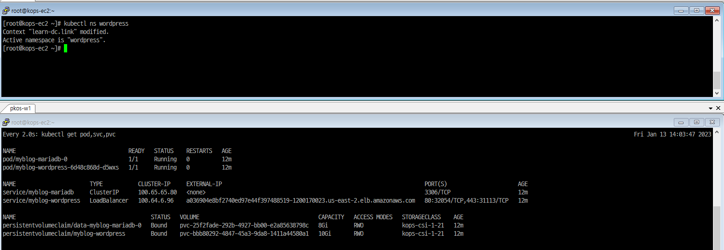
Task: Click 'Active namespace is "wordpress".' line
Action: pyautogui.click(x=54, y=40)
